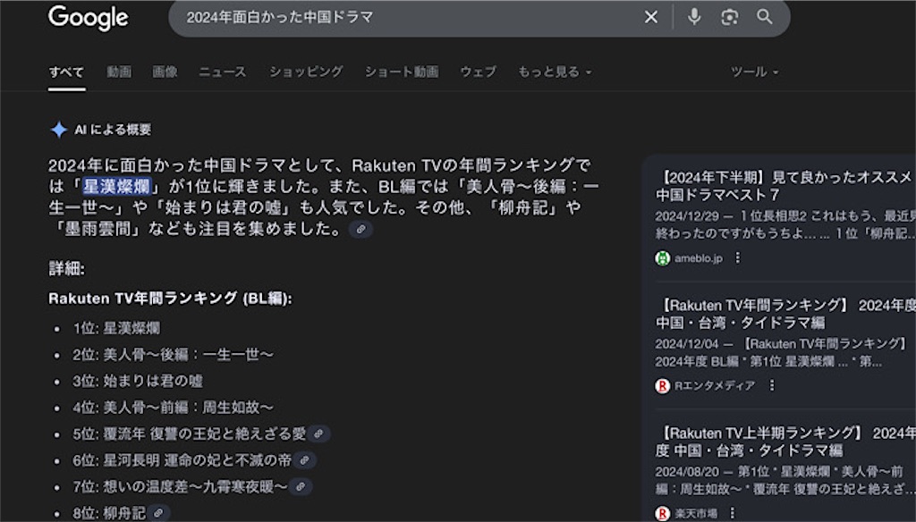Click the AI overview sparkle icon

[x=59, y=130]
